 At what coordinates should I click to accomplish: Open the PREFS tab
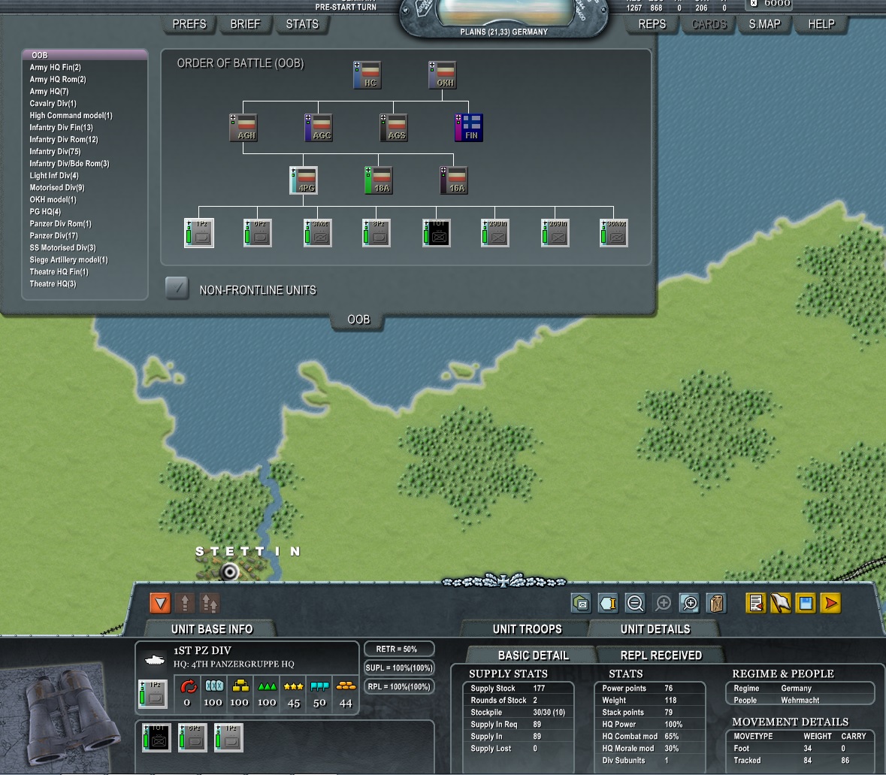[x=189, y=24]
